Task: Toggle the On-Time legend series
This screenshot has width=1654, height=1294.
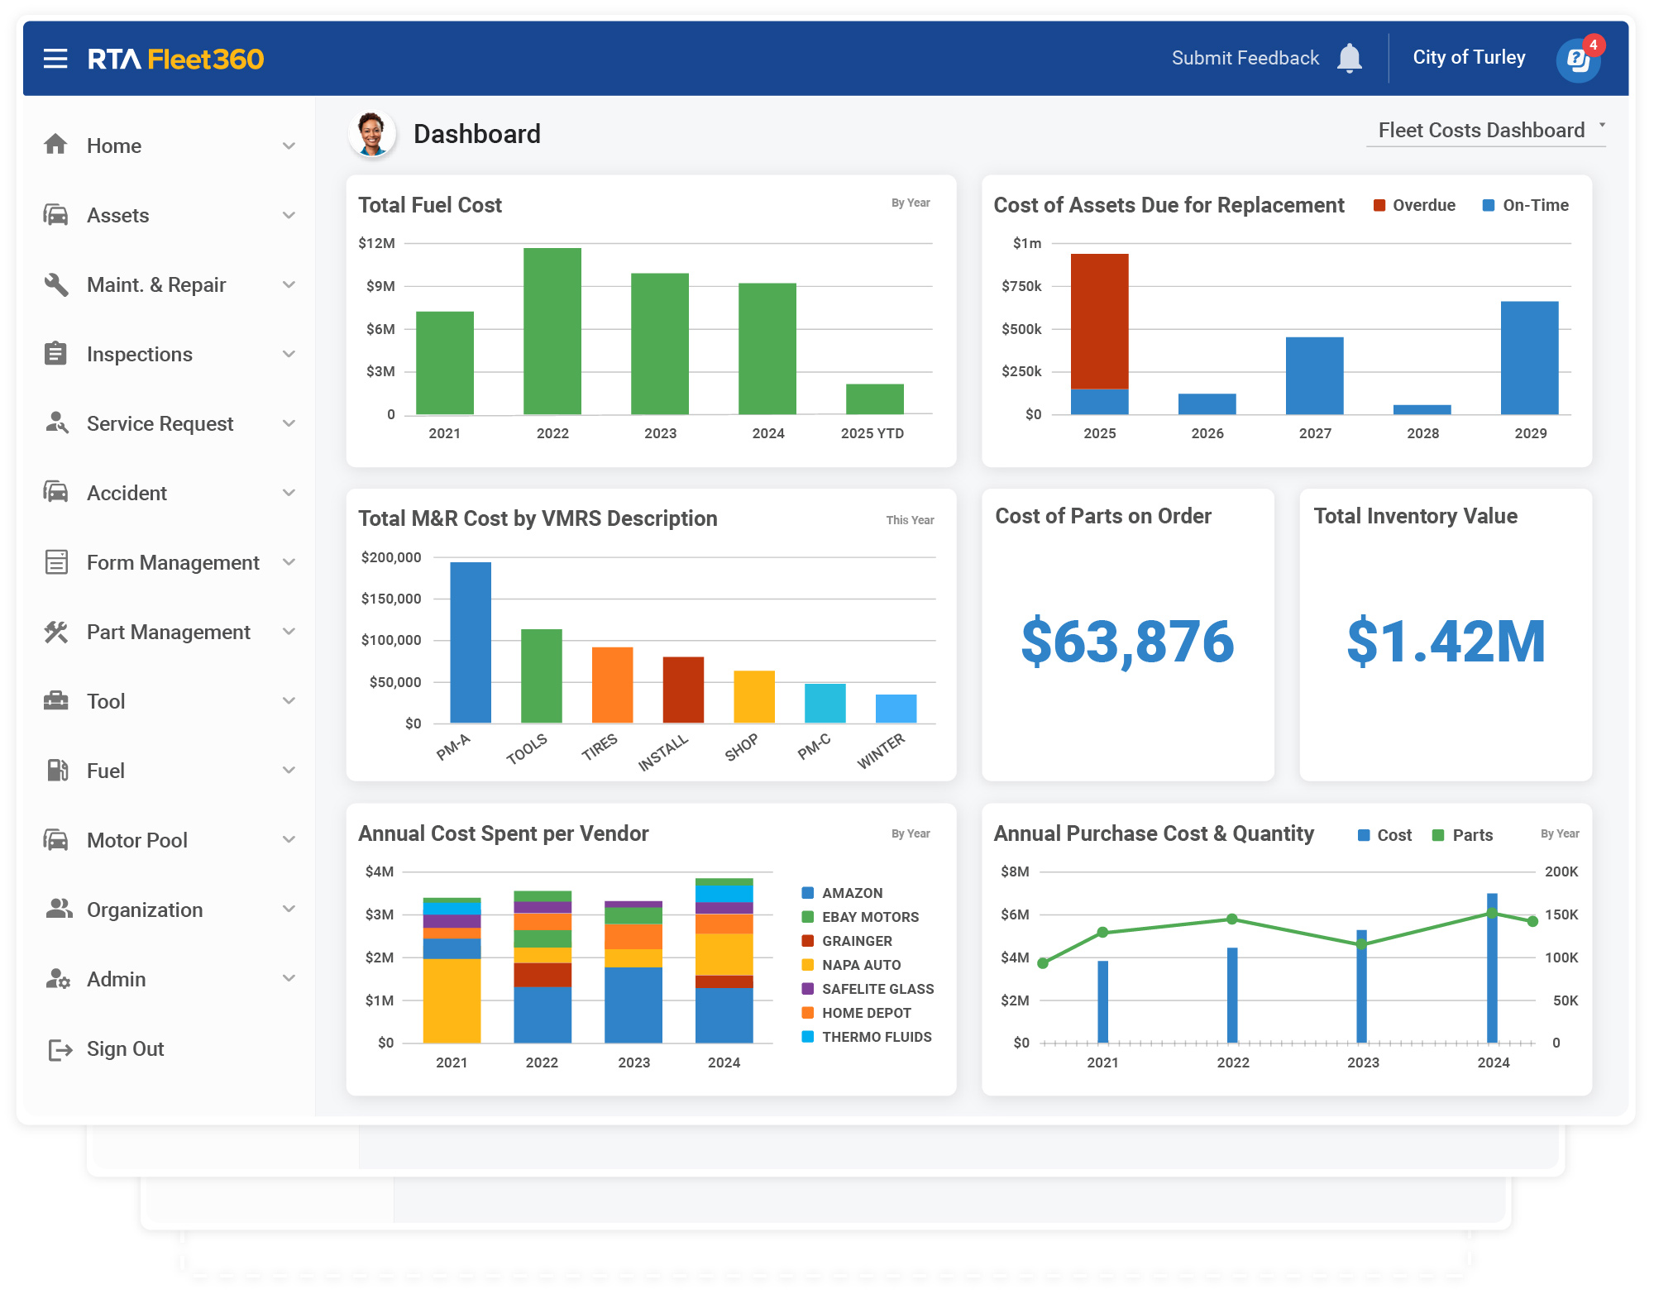Action: (x=1525, y=205)
